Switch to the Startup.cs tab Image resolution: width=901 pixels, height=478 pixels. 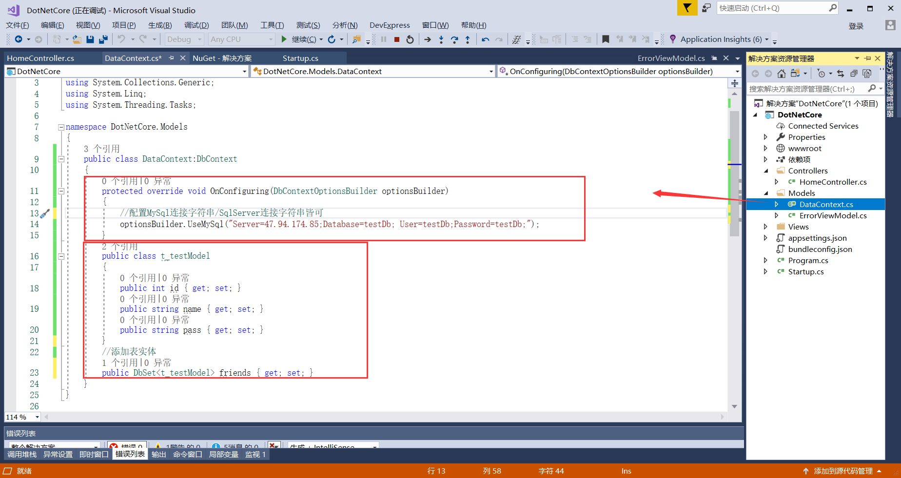coord(300,58)
